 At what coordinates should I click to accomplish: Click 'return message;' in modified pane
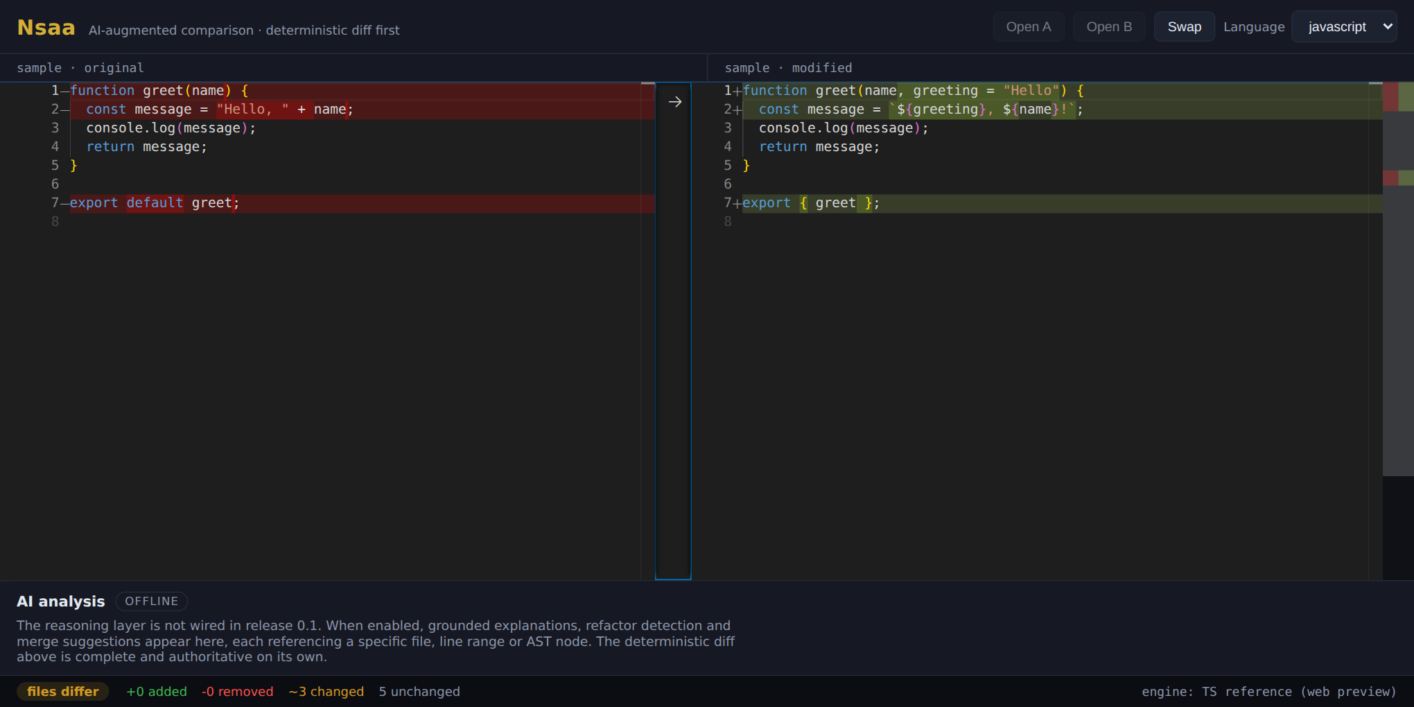(819, 147)
